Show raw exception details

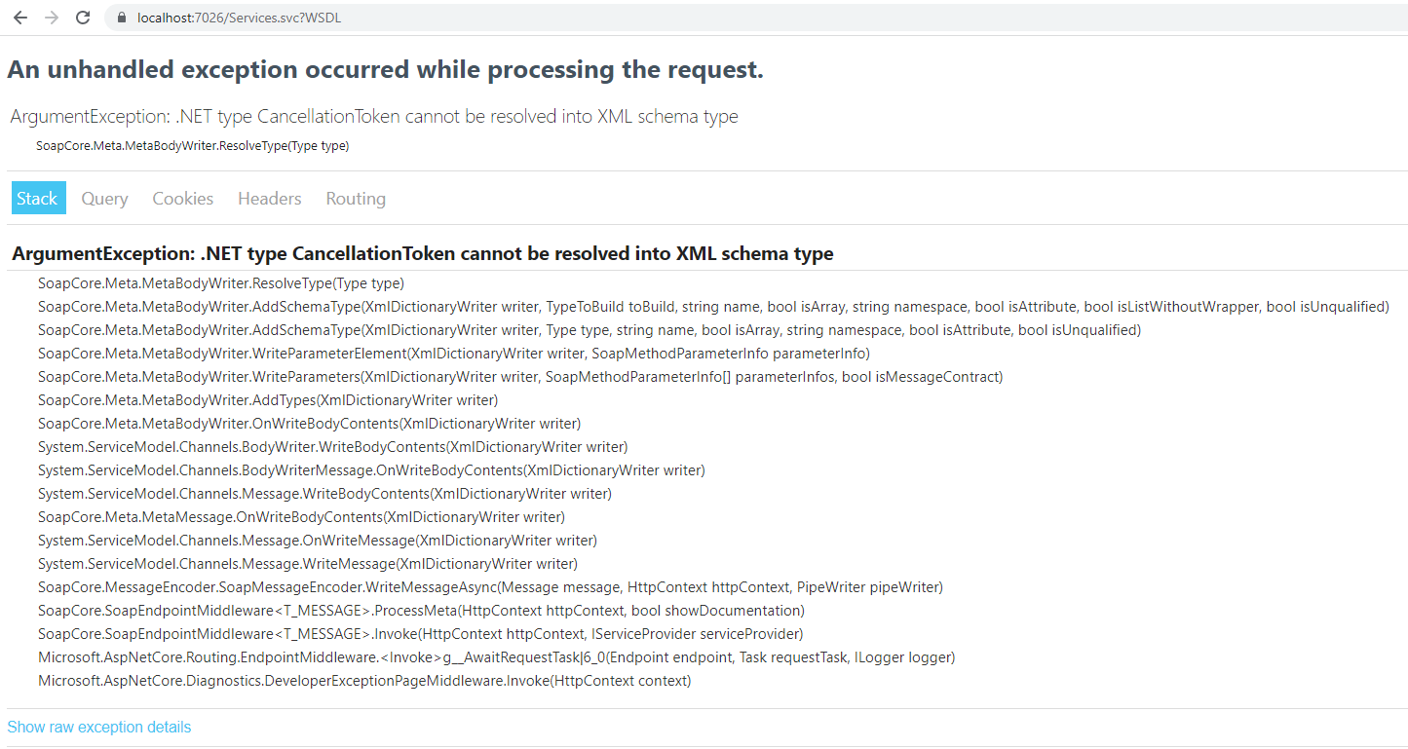pos(98,727)
